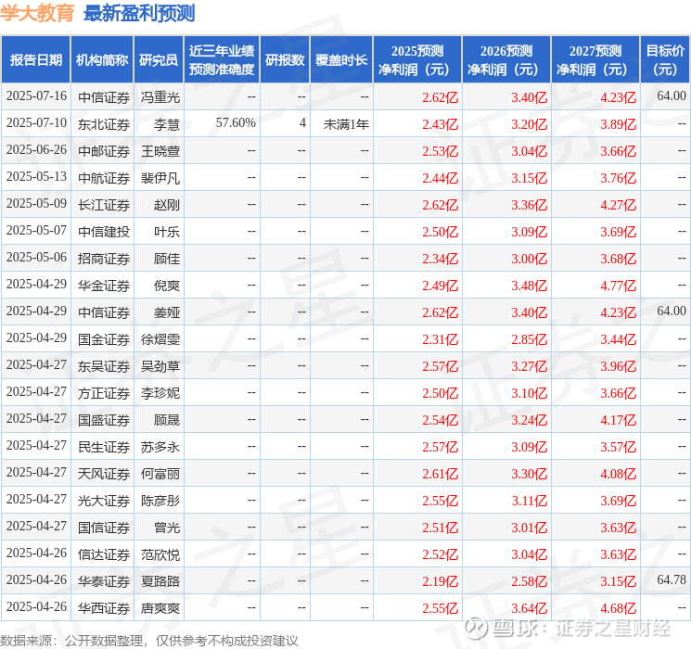Select the 覆盖时长 column header
The height and width of the screenshot is (649, 691).
(x=341, y=60)
